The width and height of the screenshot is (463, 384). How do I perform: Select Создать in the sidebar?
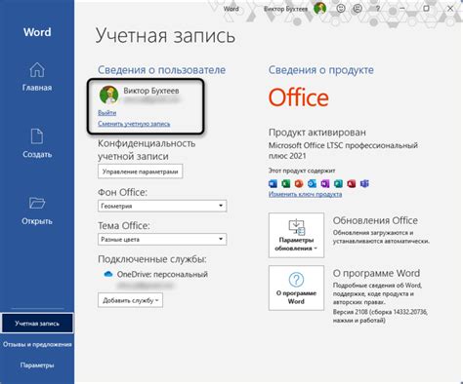point(37,143)
